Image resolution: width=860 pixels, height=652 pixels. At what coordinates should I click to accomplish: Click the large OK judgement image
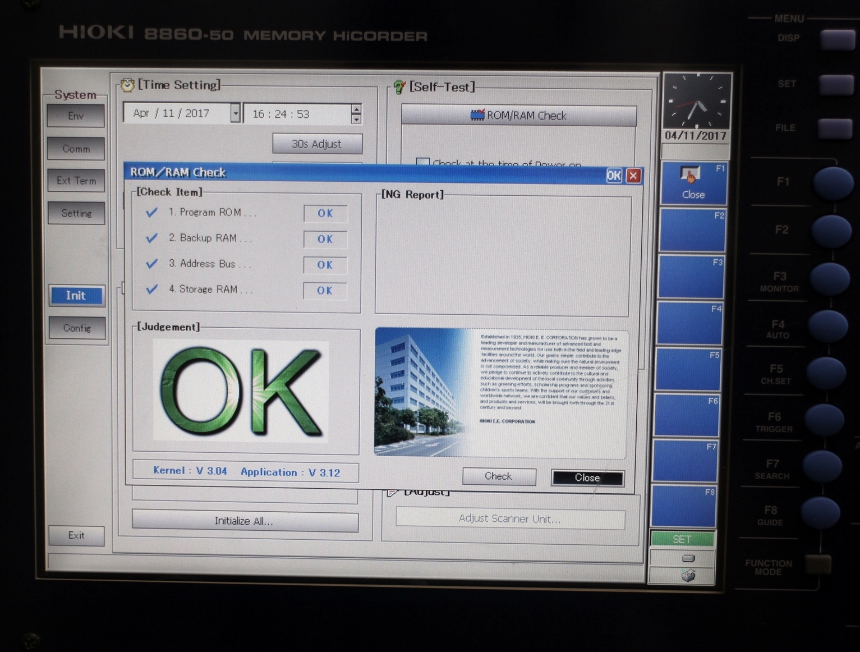241,391
